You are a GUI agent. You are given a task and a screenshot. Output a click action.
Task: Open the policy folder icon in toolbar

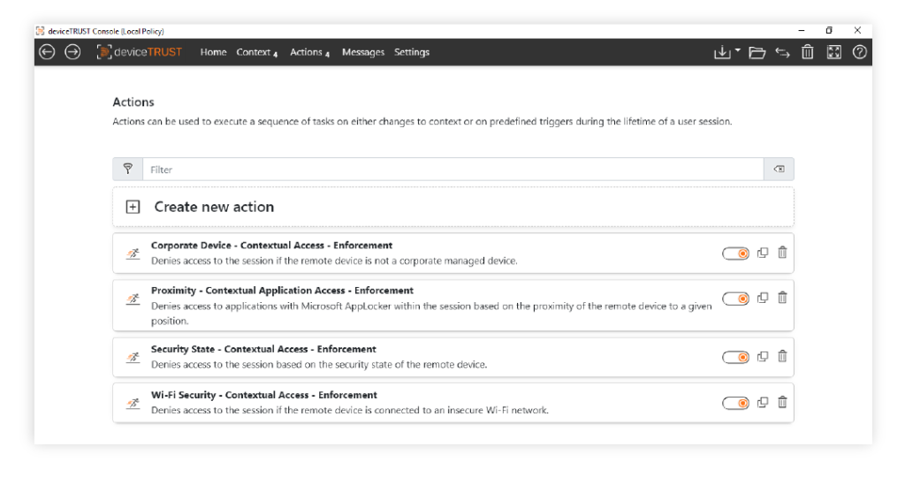pyautogui.click(x=757, y=52)
